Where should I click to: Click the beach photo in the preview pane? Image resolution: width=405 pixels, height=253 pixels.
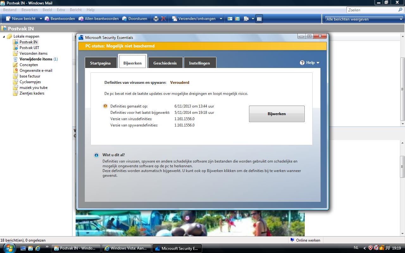click(190, 223)
